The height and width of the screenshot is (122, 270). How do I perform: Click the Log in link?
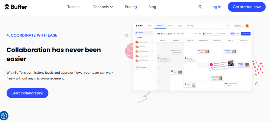pos(216,7)
